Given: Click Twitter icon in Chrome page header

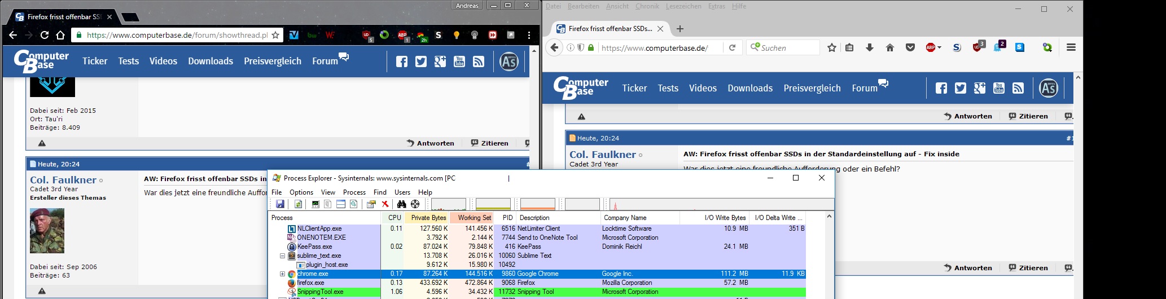Looking at the screenshot, I should [421, 61].
